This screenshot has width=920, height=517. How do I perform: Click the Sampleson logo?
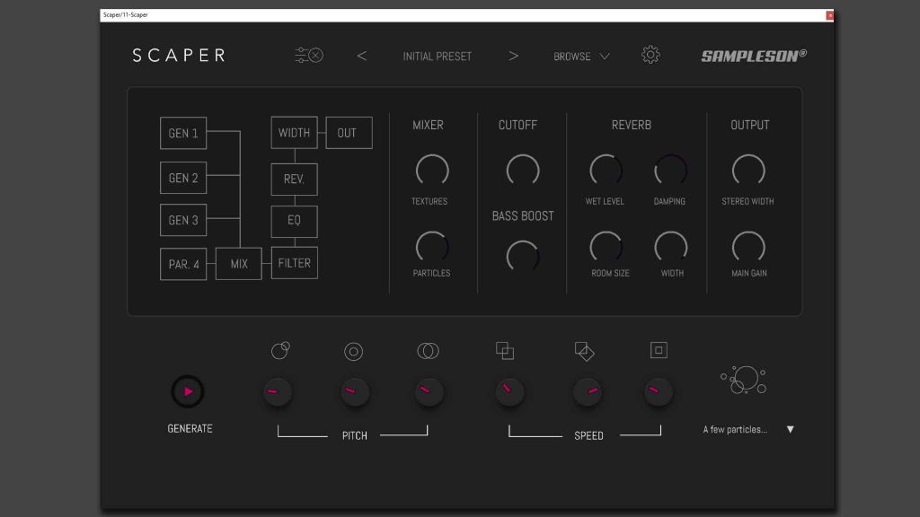pyautogui.click(x=754, y=56)
